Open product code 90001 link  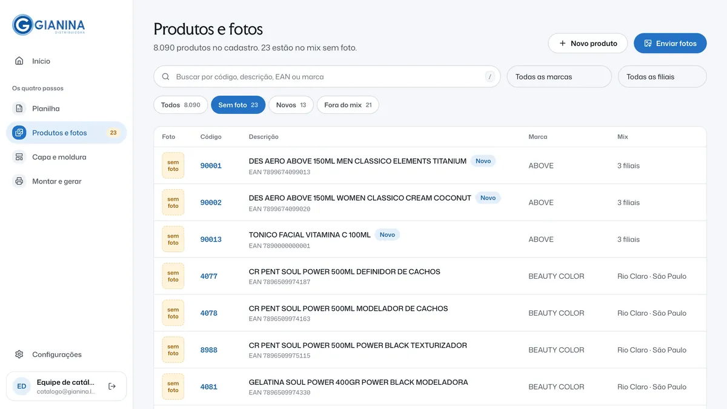pos(211,165)
